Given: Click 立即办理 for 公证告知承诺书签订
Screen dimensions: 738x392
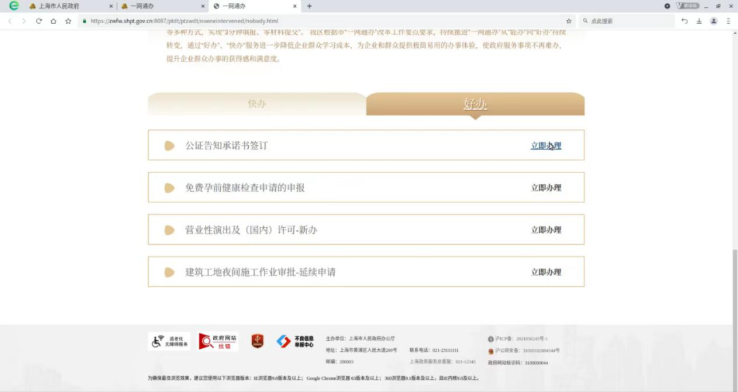Looking at the screenshot, I should coord(545,146).
